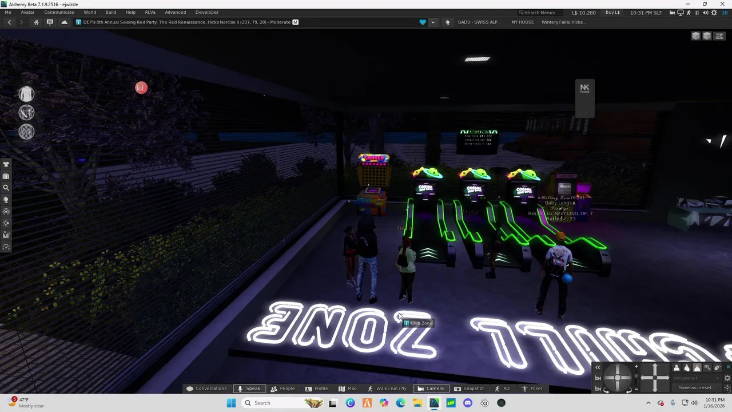Expand the landmarks dropdown arrow
Screen dimensions: 732x412
[432, 22]
